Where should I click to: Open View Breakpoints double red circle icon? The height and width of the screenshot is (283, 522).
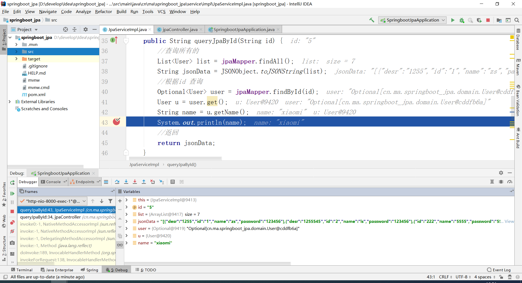12,223
